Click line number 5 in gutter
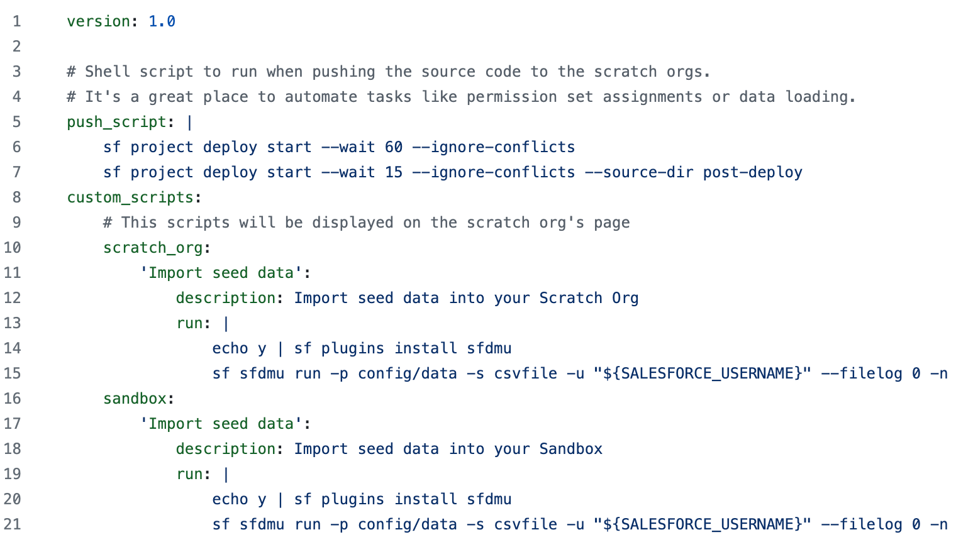The height and width of the screenshot is (542, 956). pos(16,122)
